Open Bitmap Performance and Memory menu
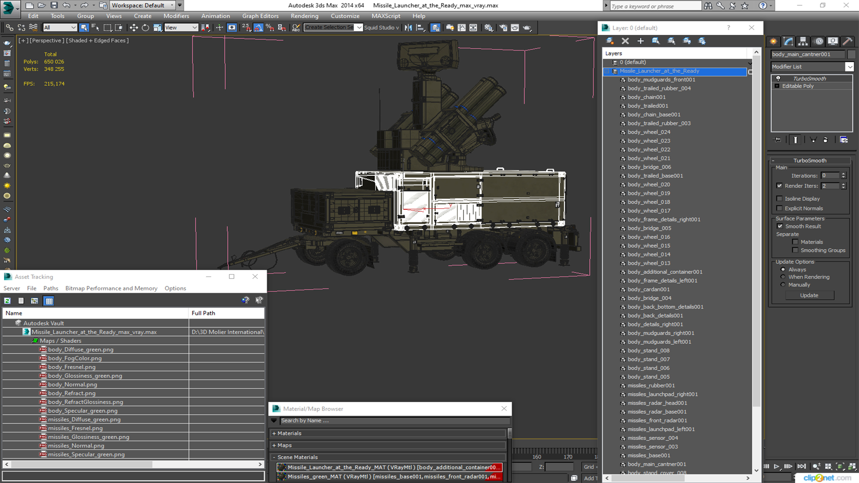 [x=111, y=288]
